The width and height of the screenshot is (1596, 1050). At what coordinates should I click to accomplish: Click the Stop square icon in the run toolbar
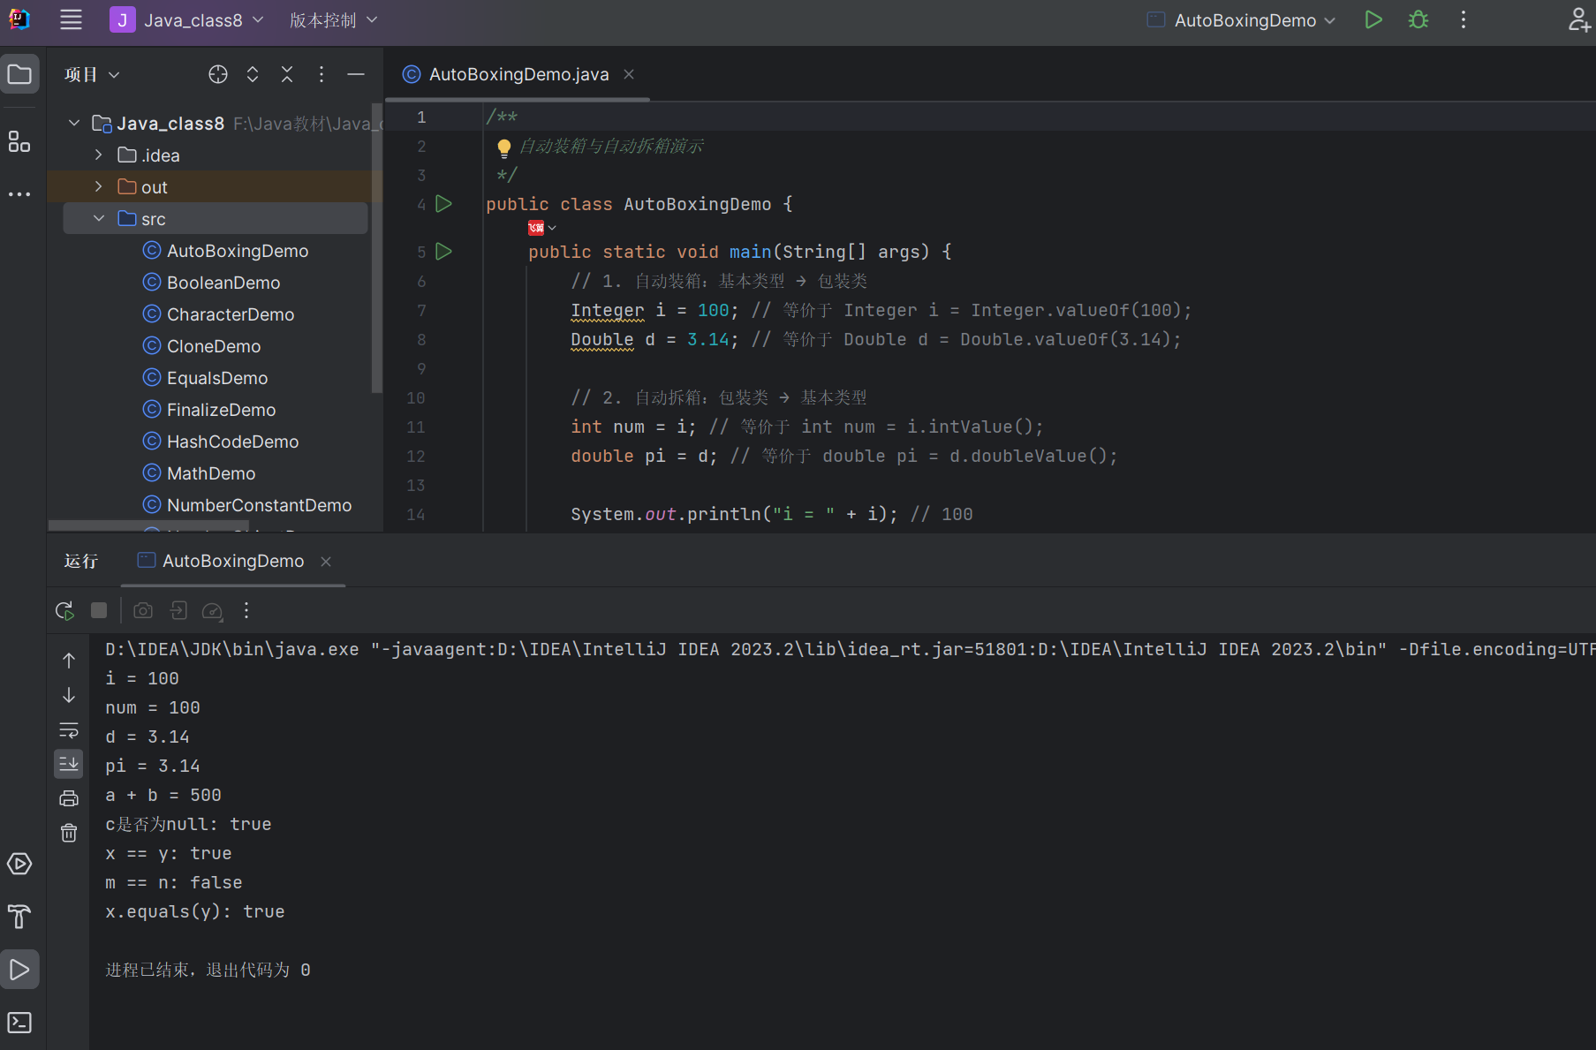(x=99, y=610)
